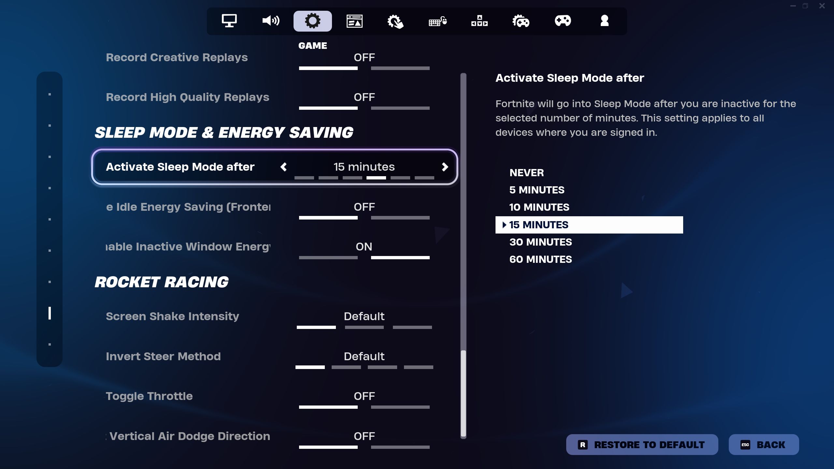Open the accessibility settings tab
The width and height of the screenshot is (834, 469).
[x=396, y=21]
